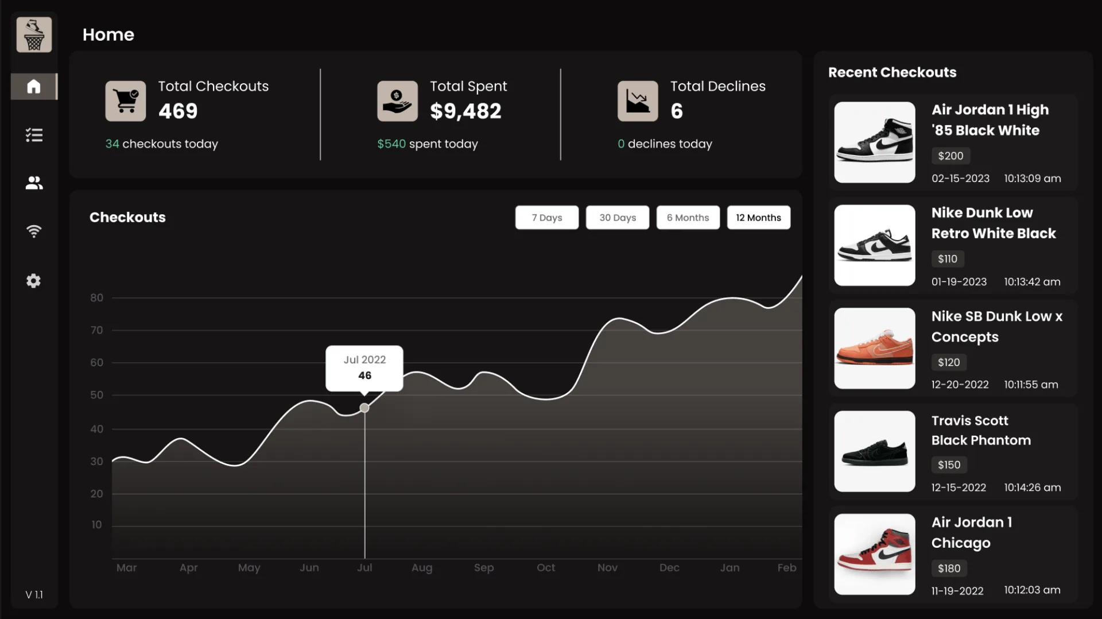Click the $110 price tag
The height and width of the screenshot is (619, 1102).
[x=948, y=259]
